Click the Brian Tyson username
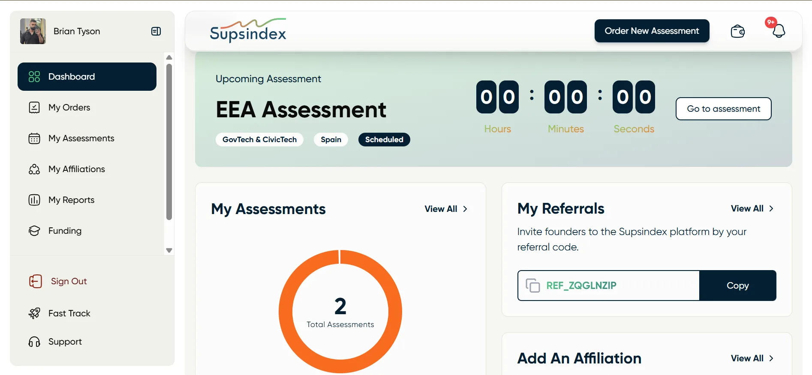The width and height of the screenshot is (812, 375). coord(77,31)
